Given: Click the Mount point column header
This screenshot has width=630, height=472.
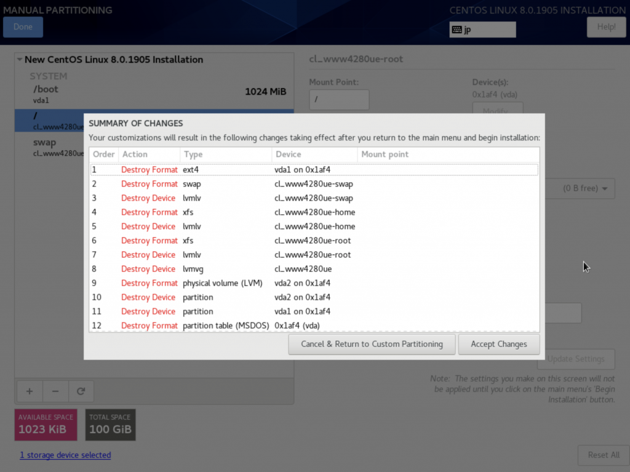Looking at the screenshot, I should click(x=448, y=154).
